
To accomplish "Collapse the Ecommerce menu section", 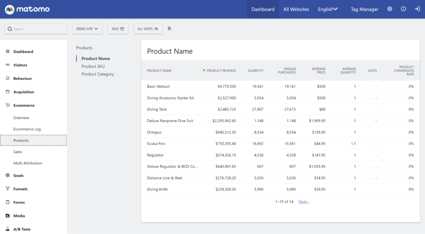I will 24,105.
